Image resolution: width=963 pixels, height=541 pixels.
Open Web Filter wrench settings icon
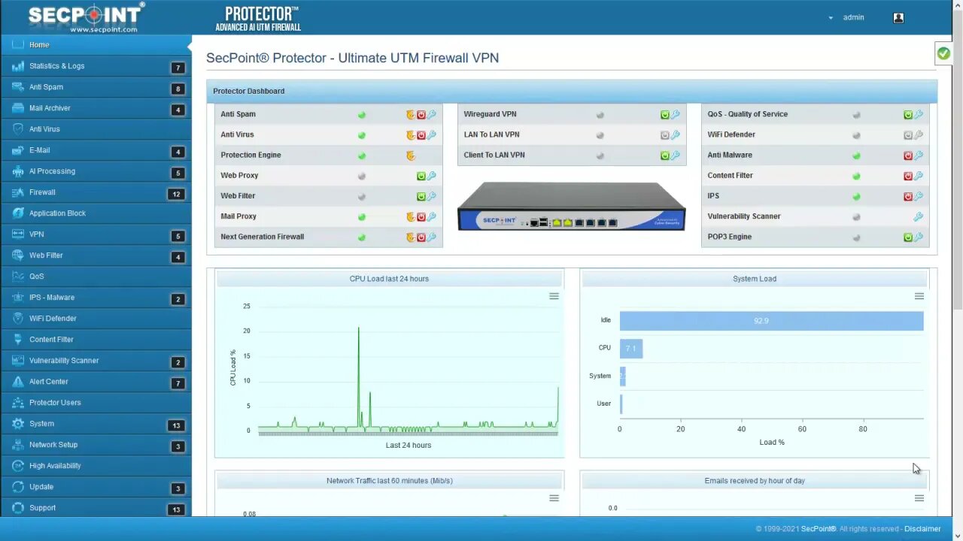[431, 196]
